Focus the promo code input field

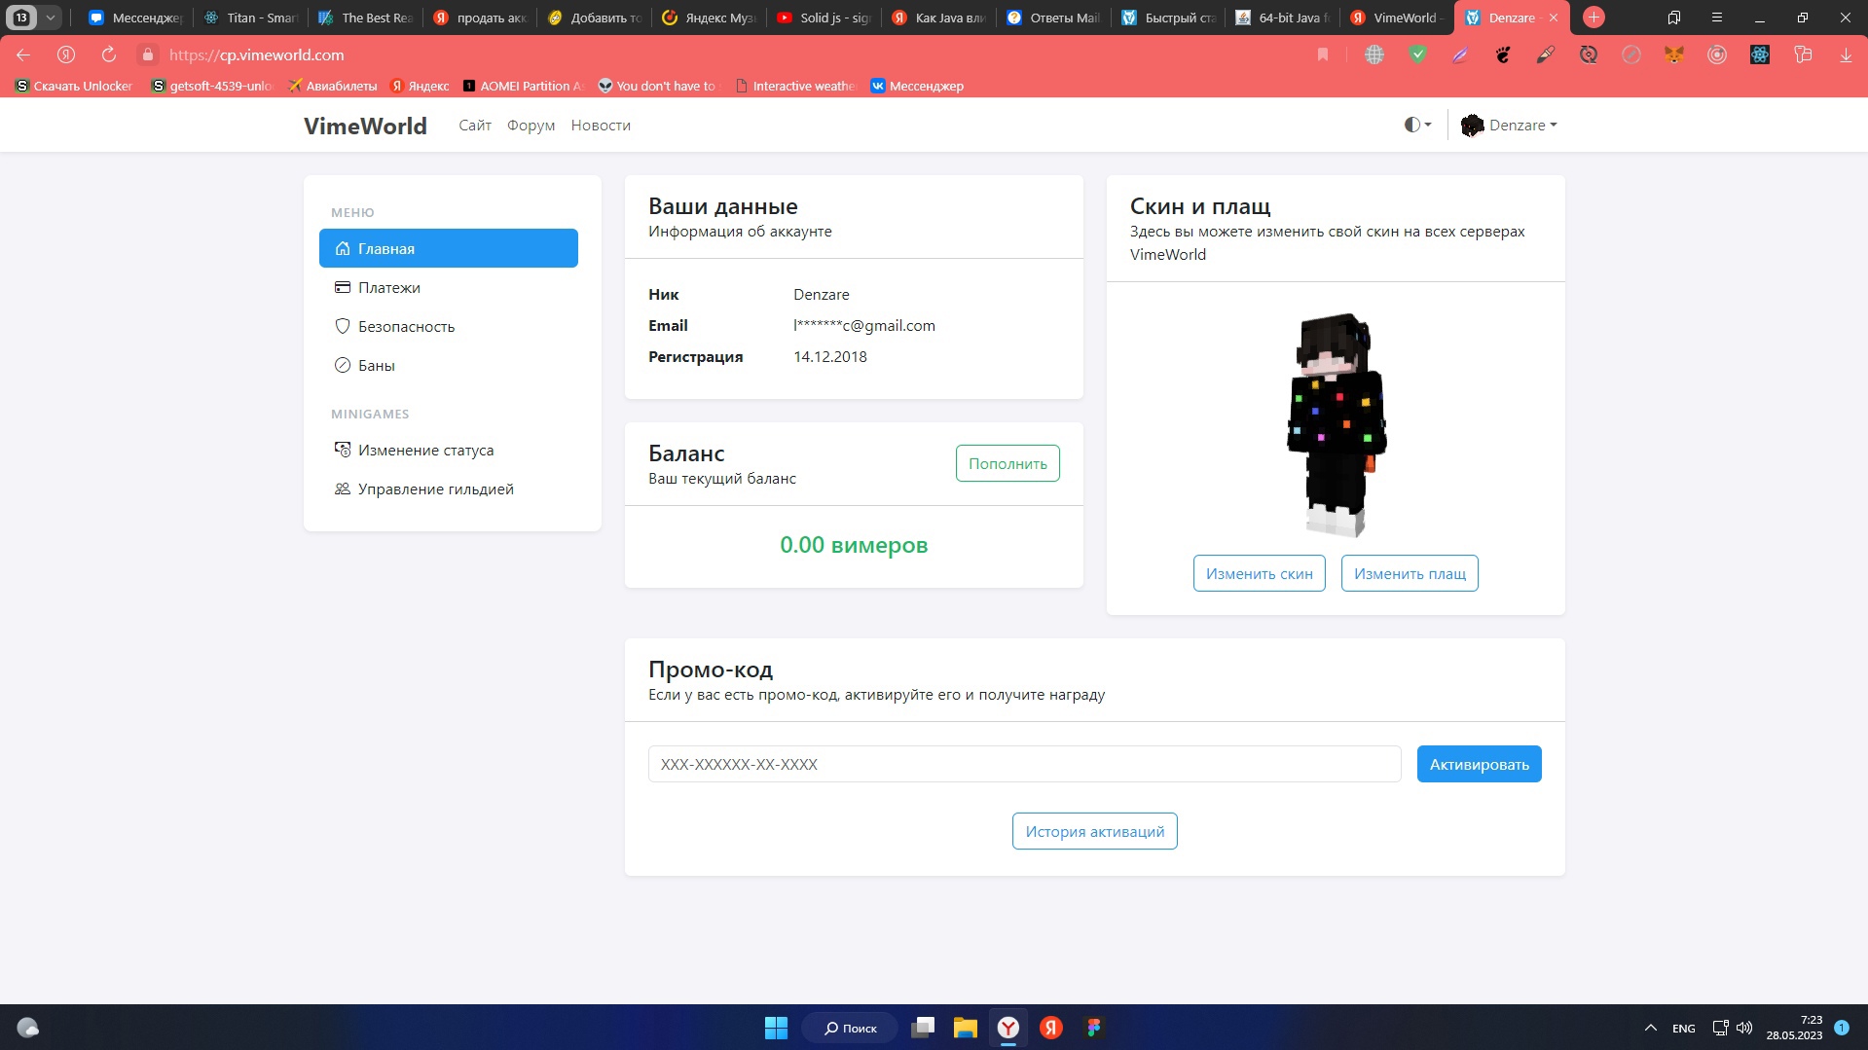(x=1024, y=764)
